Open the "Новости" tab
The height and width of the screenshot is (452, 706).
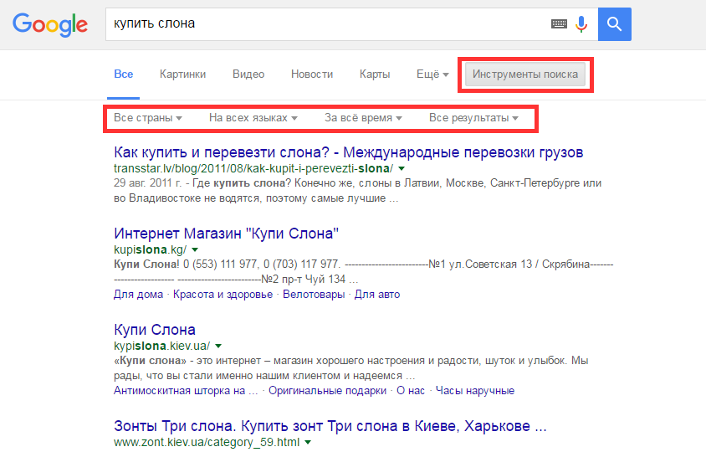(312, 74)
